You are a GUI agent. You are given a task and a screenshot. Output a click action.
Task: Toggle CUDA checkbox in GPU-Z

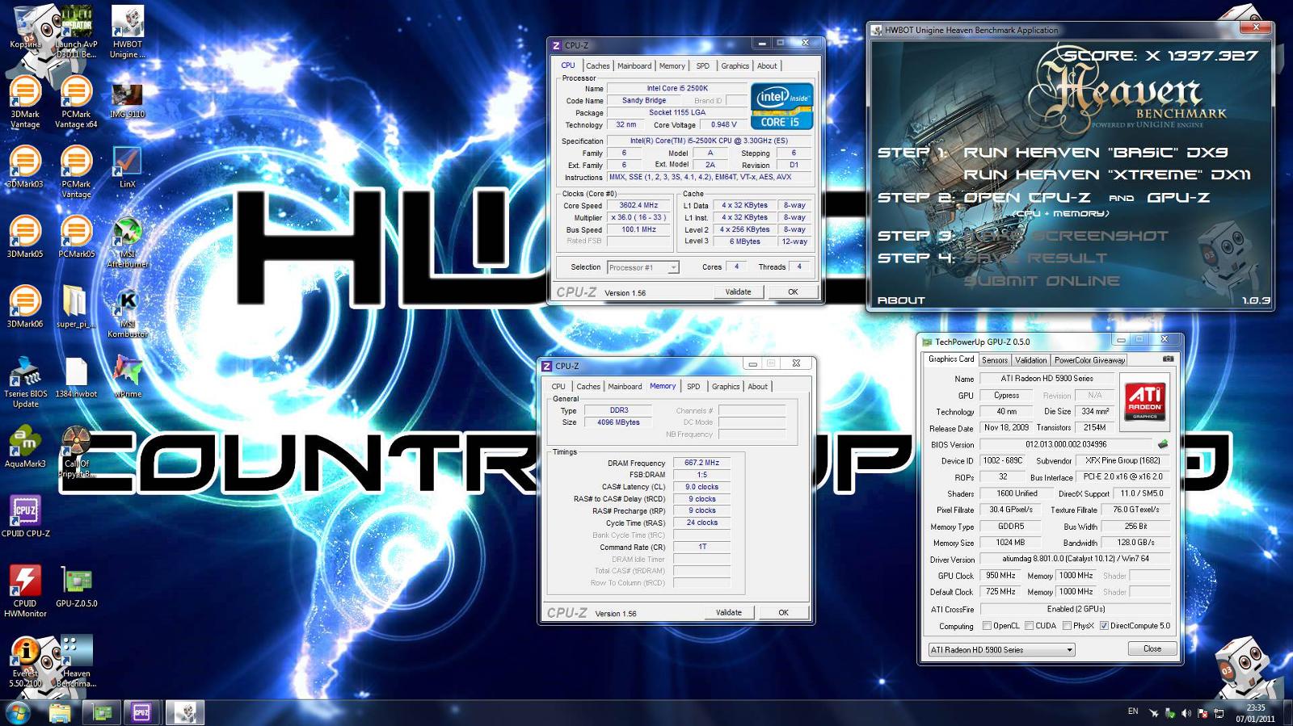pyautogui.click(x=1029, y=626)
